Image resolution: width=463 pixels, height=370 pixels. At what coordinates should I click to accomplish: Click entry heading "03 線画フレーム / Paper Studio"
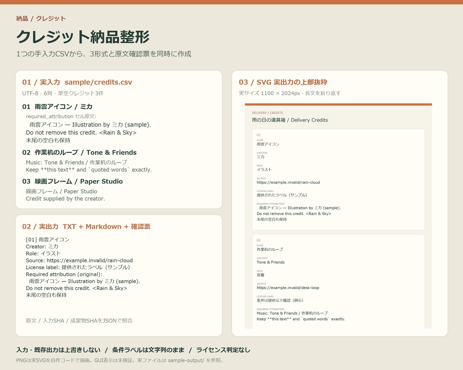72,181
